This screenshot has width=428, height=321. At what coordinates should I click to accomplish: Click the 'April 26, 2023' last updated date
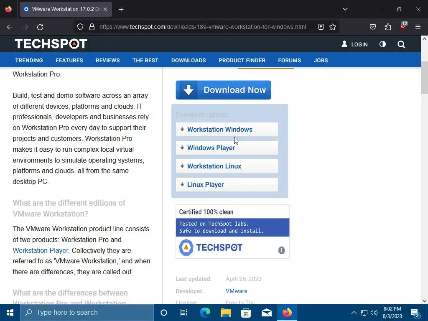click(244, 279)
